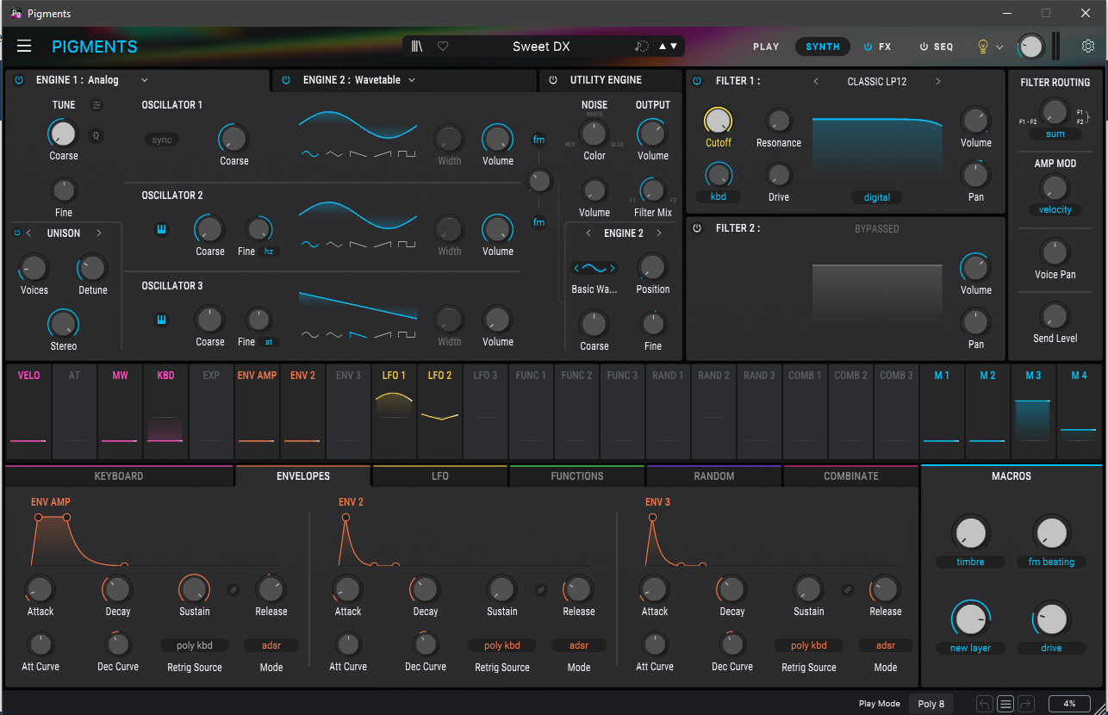Toggle Engine 1 power on/off
1108x715 pixels.
[x=19, y=80]
